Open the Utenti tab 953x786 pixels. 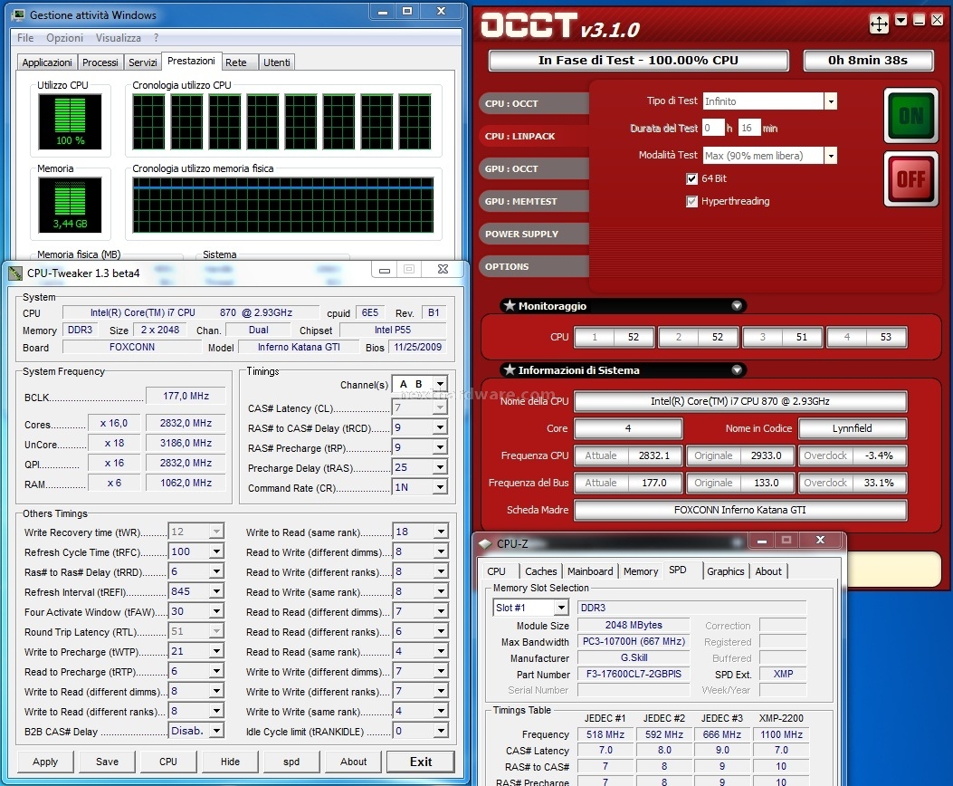click(277, 62)
